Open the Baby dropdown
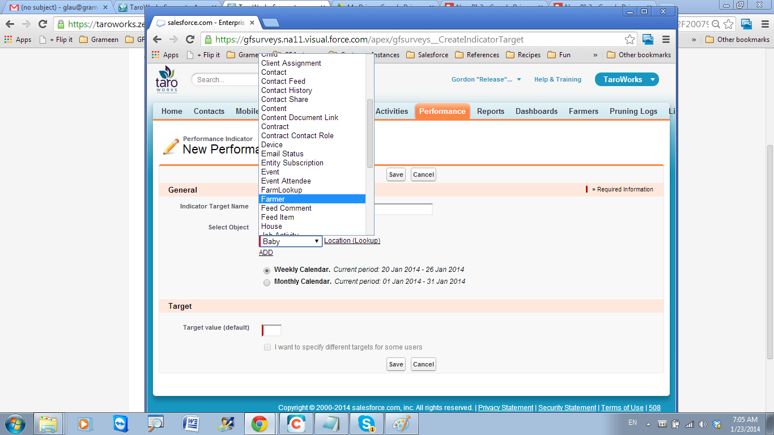Viewport: 774px width, 435px height. [x=291, y=241]
